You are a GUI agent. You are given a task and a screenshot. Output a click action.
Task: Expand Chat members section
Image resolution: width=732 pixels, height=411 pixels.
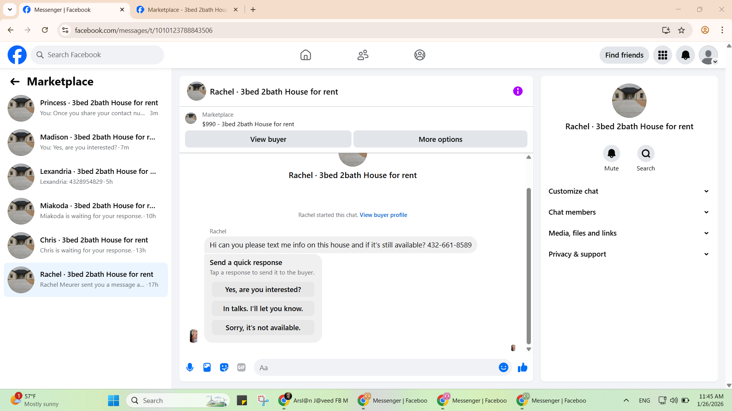629,212
